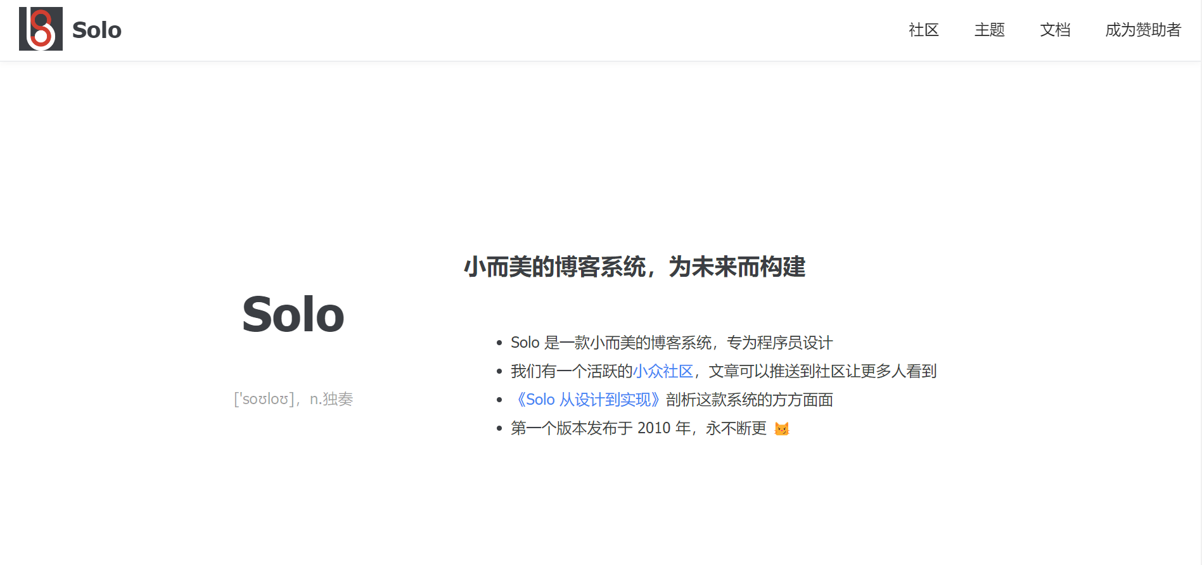Open the 社区 nav menu item

923,30
